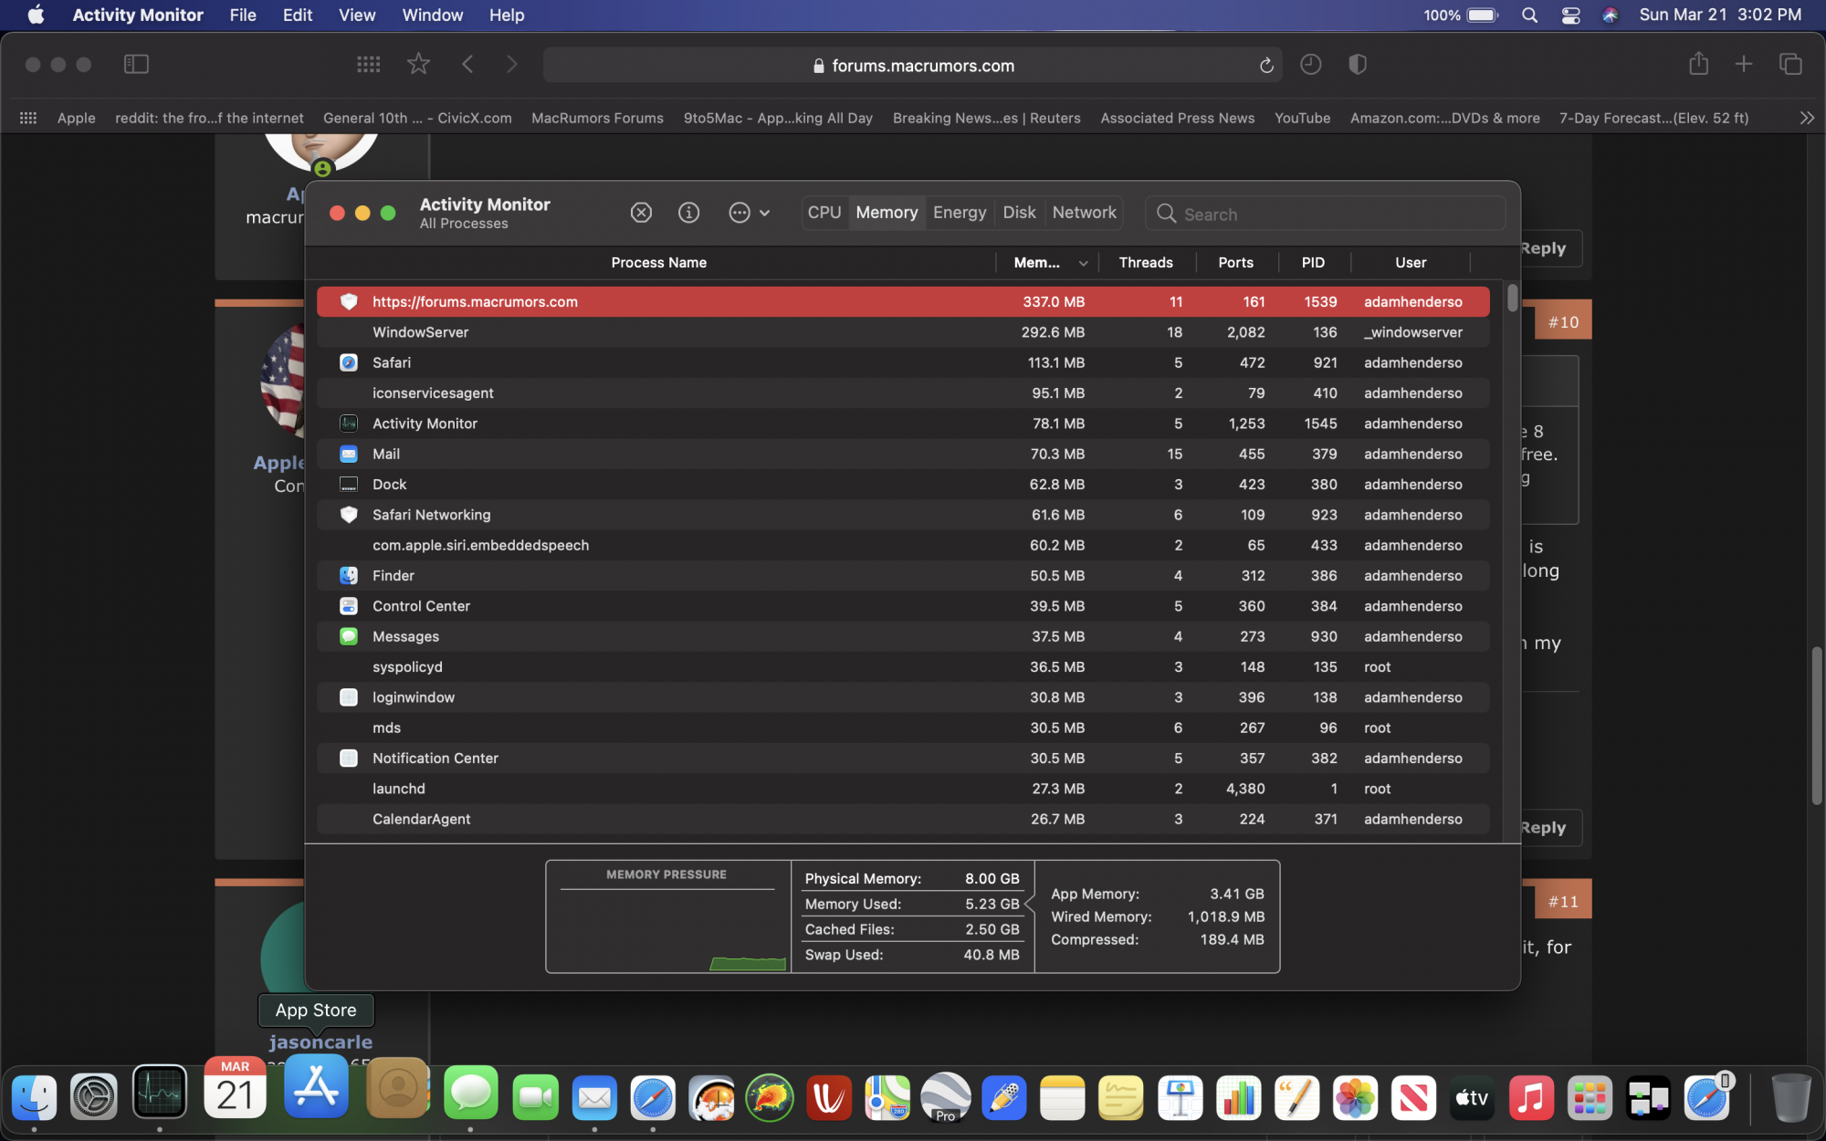The height and width of the screenshot is (1141, 1826).
Task: Open App Store from the Dock
Action: tap(316, 1087)
